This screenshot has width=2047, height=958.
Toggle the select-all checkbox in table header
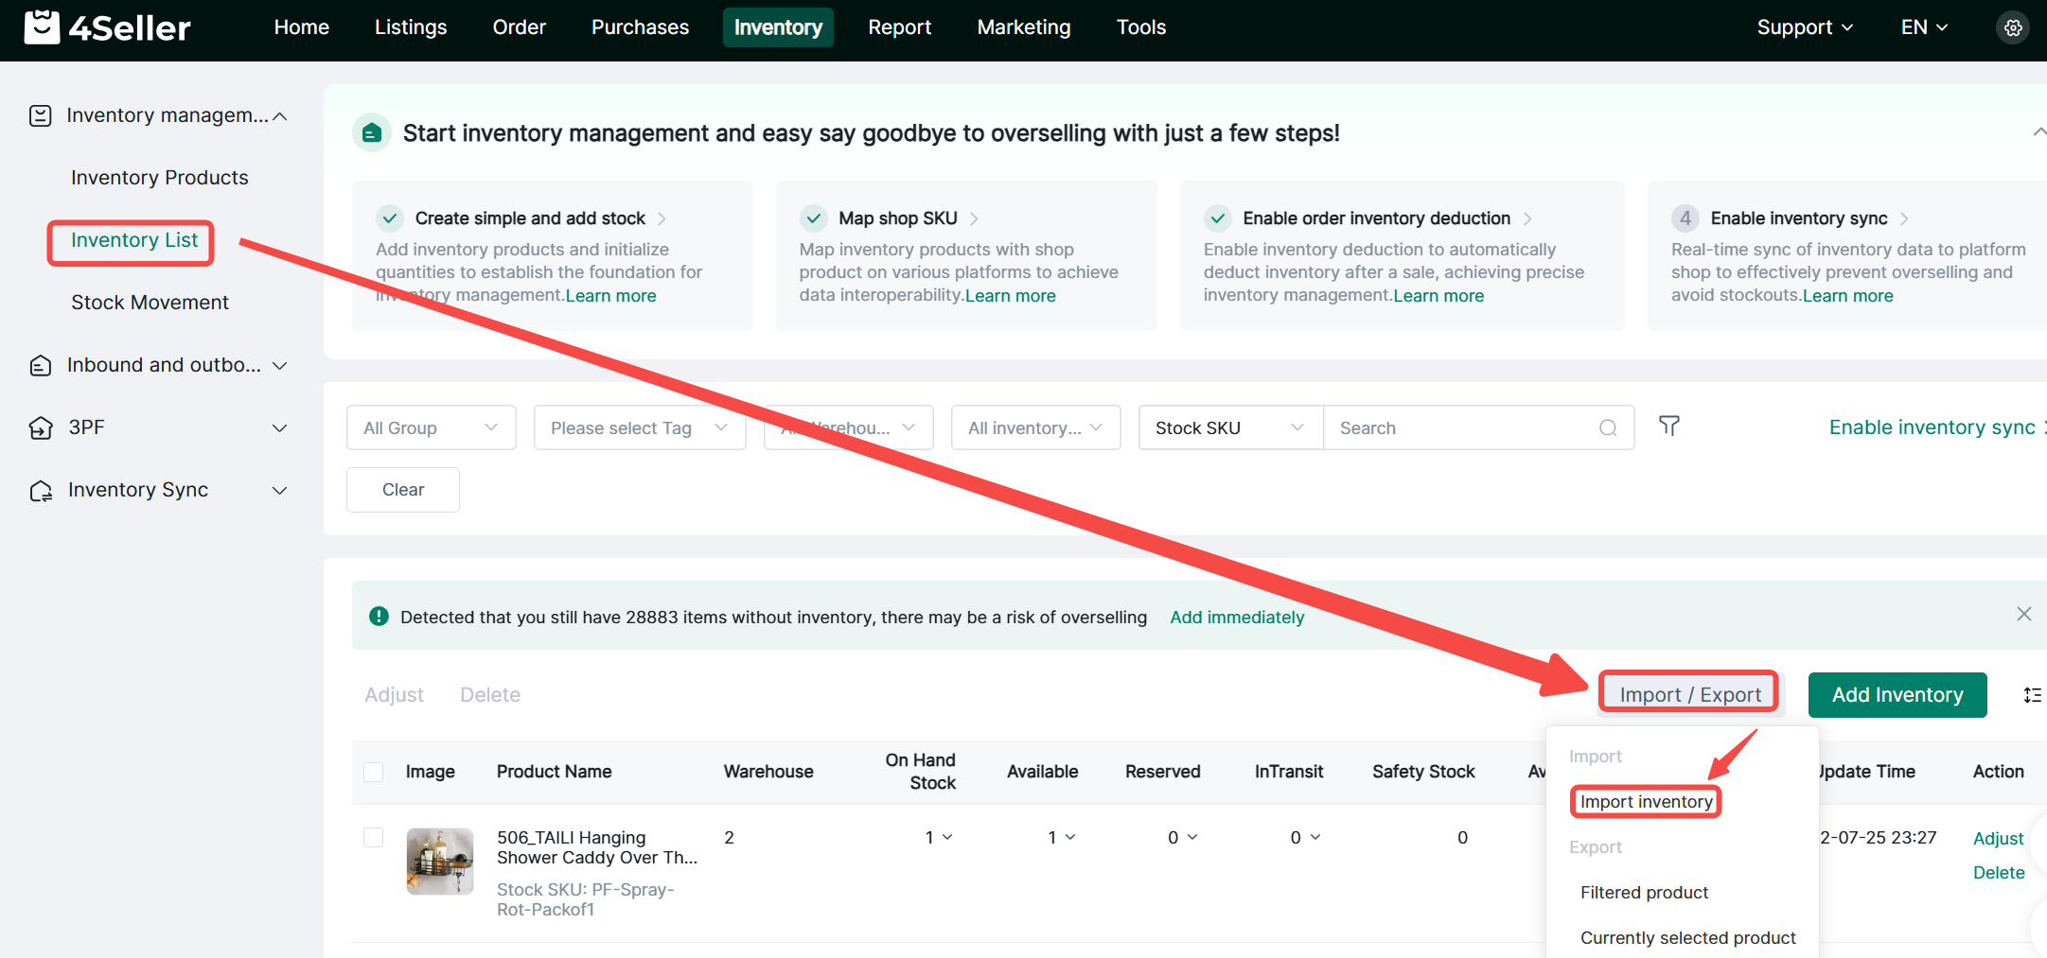click(x=374, y=772)
